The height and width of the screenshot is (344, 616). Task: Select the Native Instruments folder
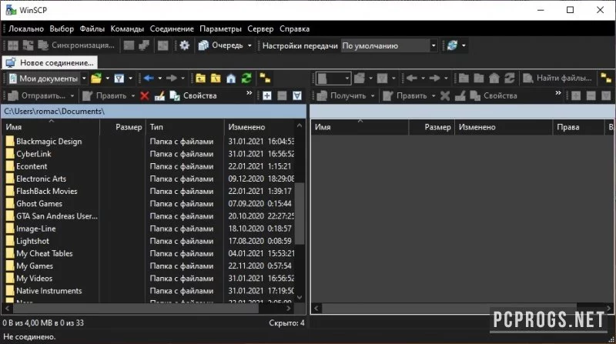coord(49,291)
